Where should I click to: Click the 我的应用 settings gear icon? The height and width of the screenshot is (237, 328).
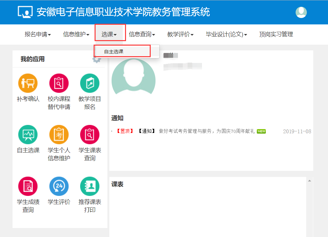point(96,60)
